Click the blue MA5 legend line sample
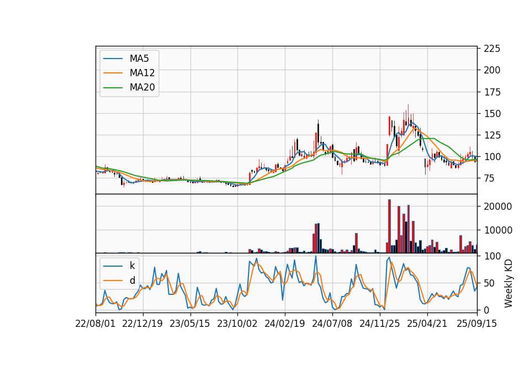Screen dimensions: 530x381 [x=113, y=59]
